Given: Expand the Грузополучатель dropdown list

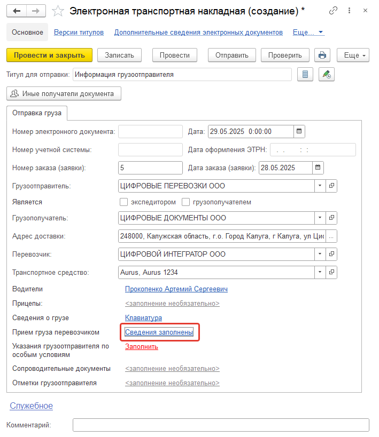Looking at the screenshot, I should point(320,218).
